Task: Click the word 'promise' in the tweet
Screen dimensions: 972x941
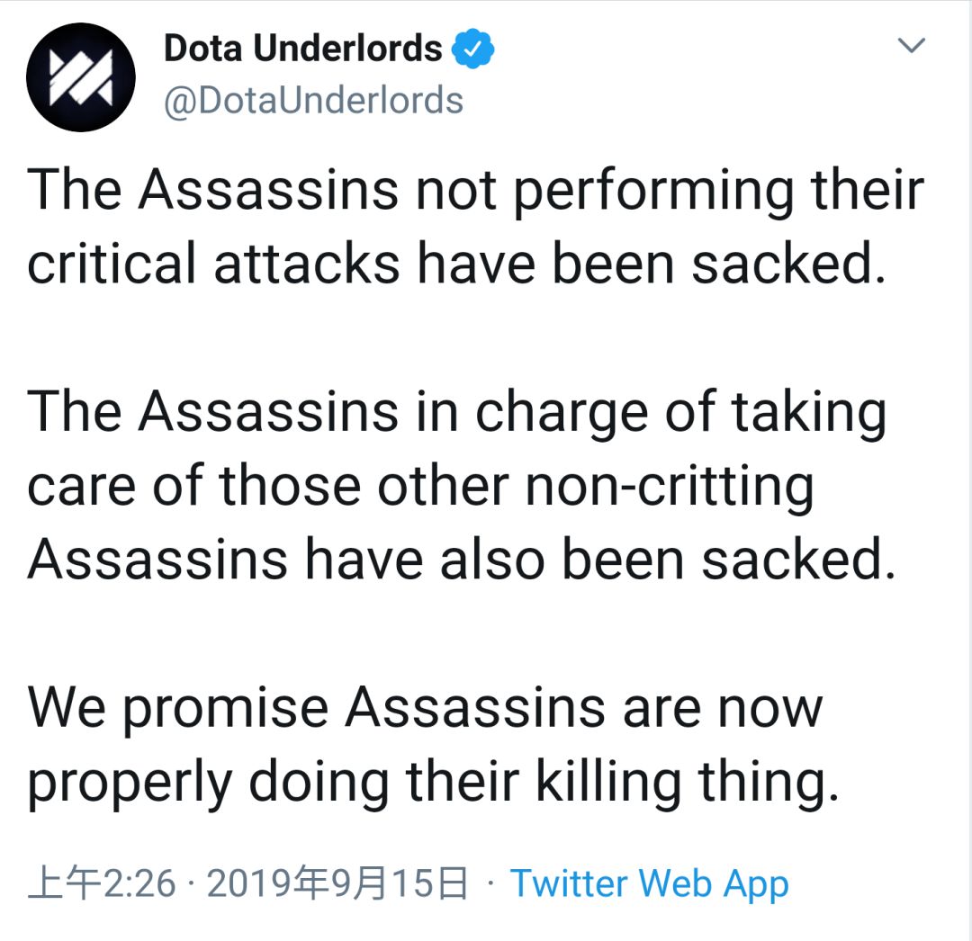Action: 225,709
